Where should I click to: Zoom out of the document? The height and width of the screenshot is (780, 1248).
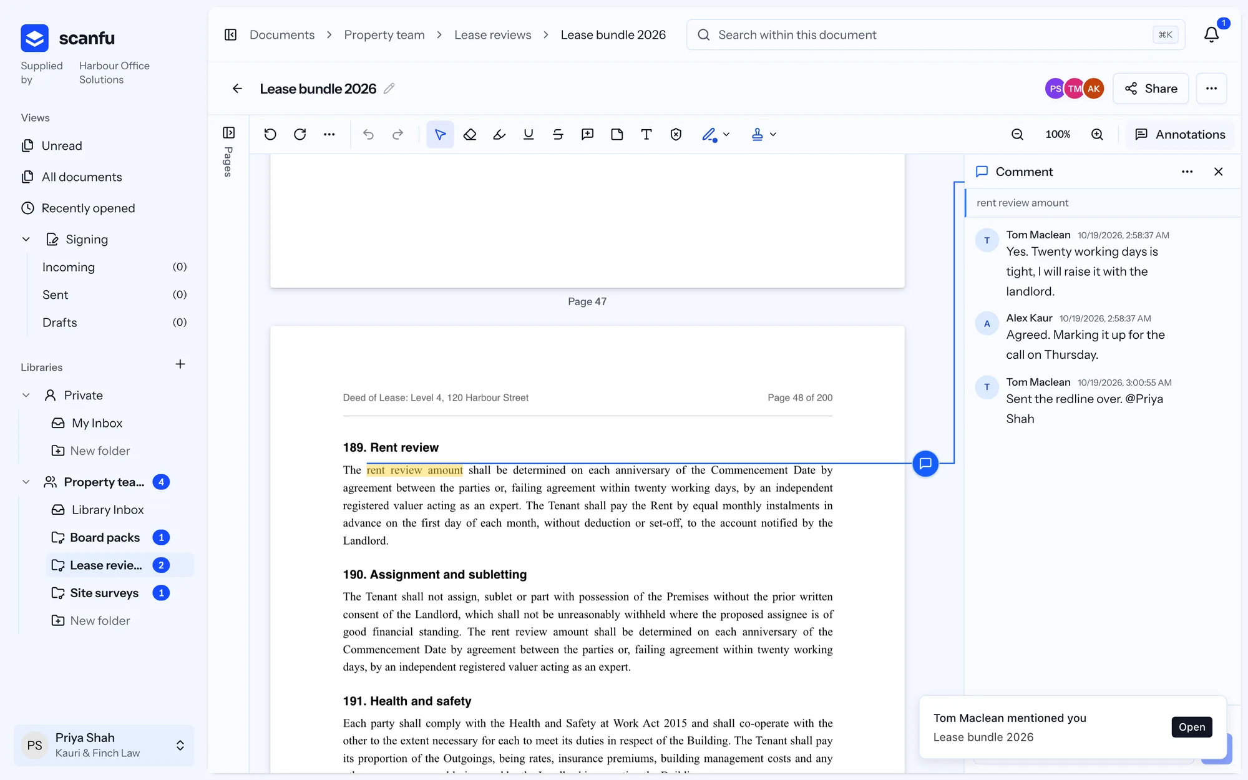coord(1017,134)
